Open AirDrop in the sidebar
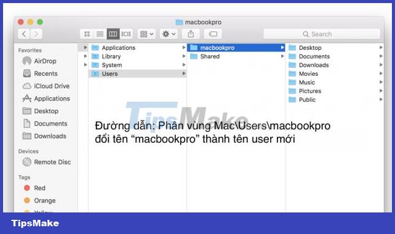395x234 pixels. pyautogui.click(x=39, y=61)
